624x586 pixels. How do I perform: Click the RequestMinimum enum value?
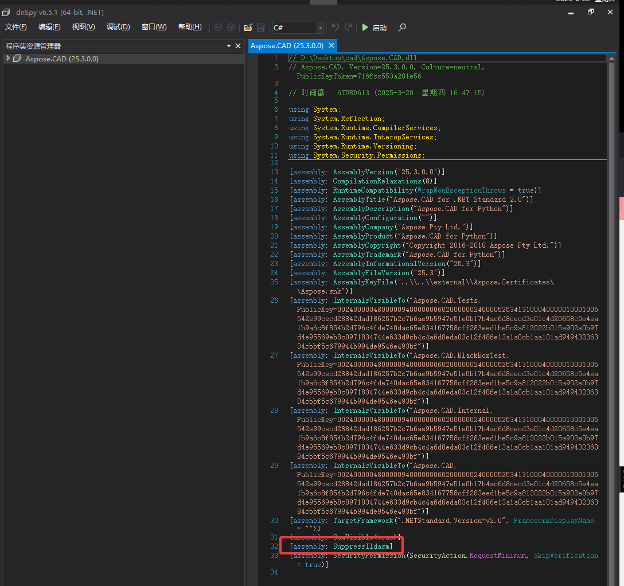click(x=497, y=556)
